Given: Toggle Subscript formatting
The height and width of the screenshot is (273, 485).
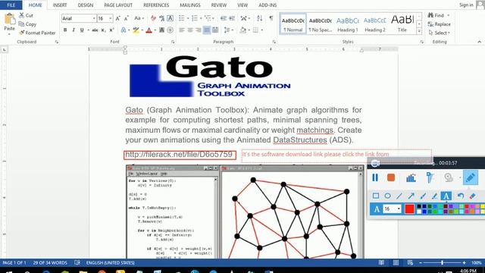Looking at the screenshot, I should pyautogui.click(x=103, y=30).
